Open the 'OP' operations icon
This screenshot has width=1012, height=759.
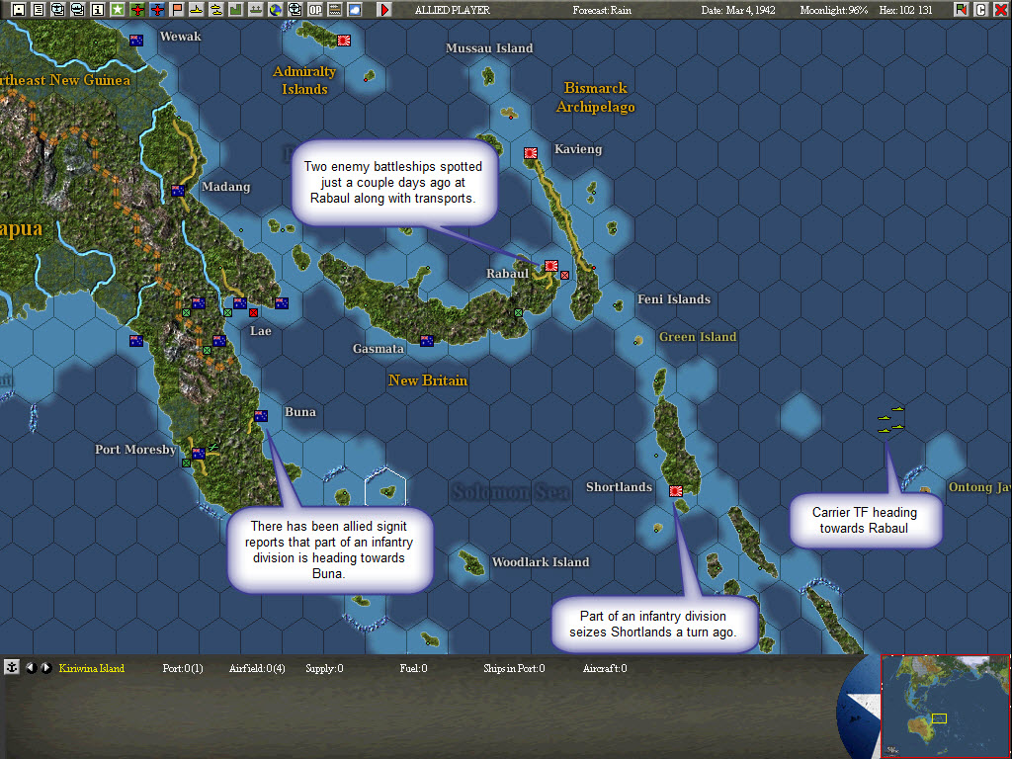pyautogui.click(x=315, y=10)
